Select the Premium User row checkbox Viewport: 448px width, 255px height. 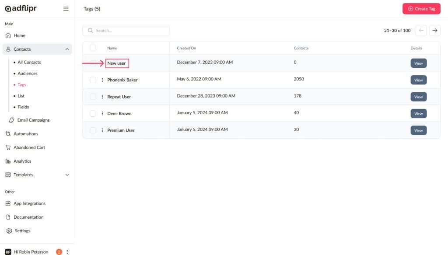[93, 130]
